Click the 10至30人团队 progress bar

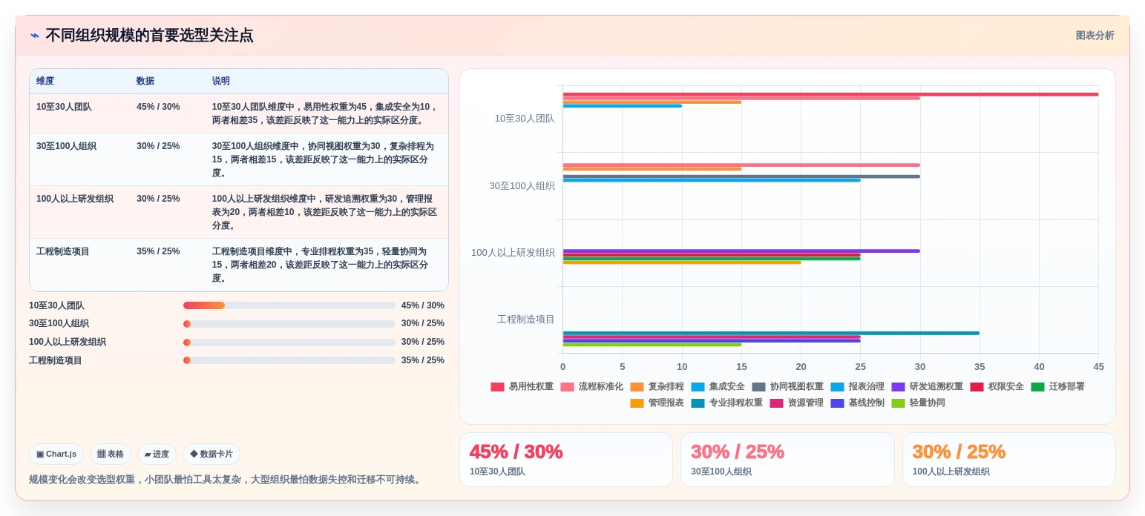[x=289, y=305]
